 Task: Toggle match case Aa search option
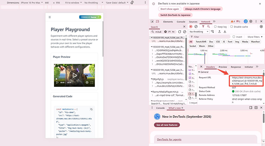(x=173, y=32)
